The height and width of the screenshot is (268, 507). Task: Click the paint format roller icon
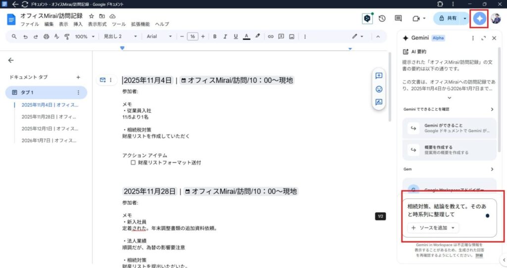67,37
